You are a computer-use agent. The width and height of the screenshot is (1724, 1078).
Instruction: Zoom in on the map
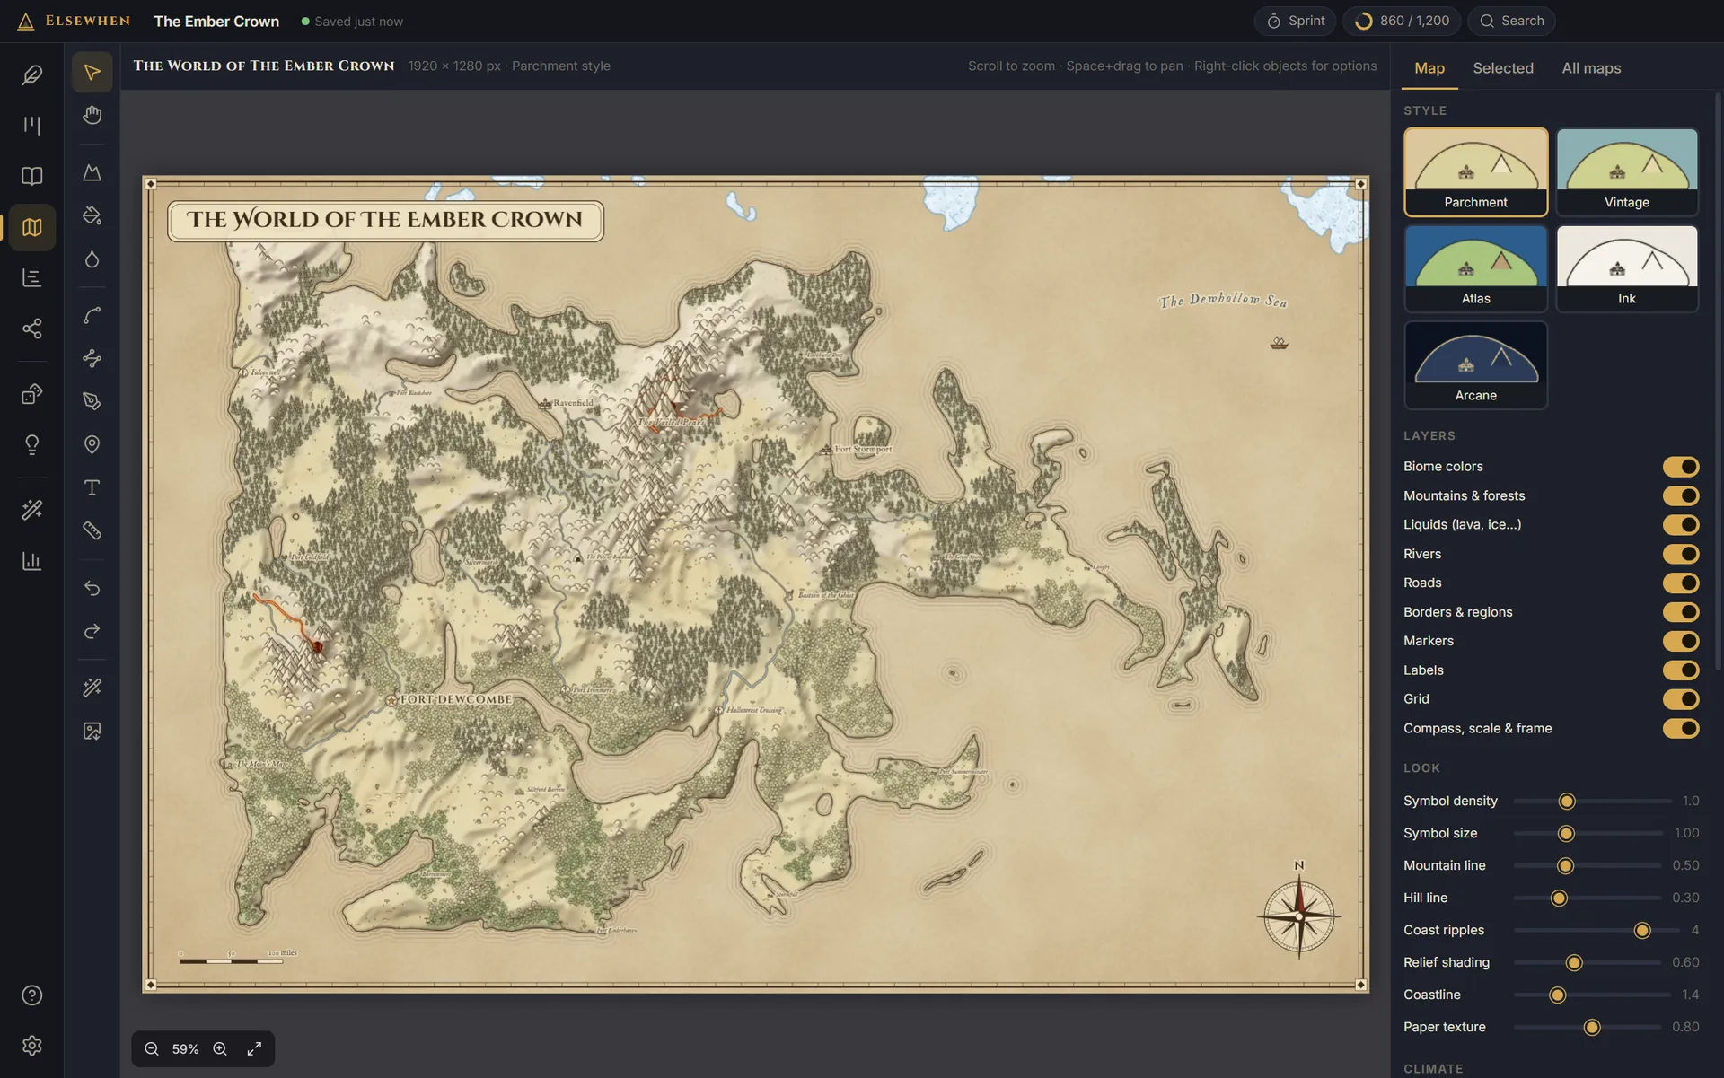(x=220, y=1048)
